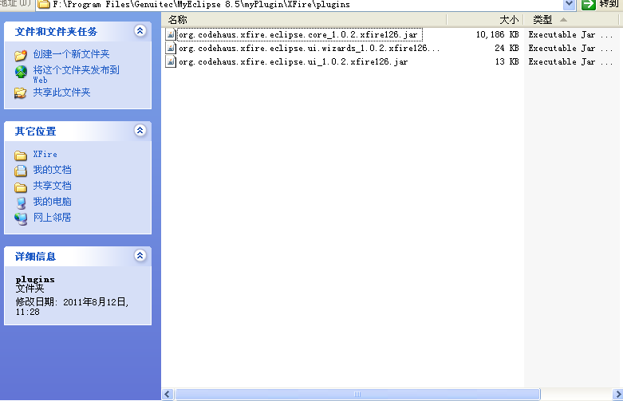Open the address bar dropdown arrow

(569, 4)
